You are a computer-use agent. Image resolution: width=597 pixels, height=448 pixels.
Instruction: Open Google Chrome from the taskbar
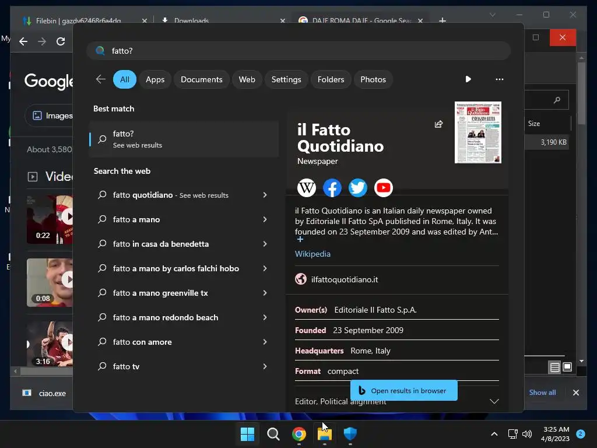[299, 433]
